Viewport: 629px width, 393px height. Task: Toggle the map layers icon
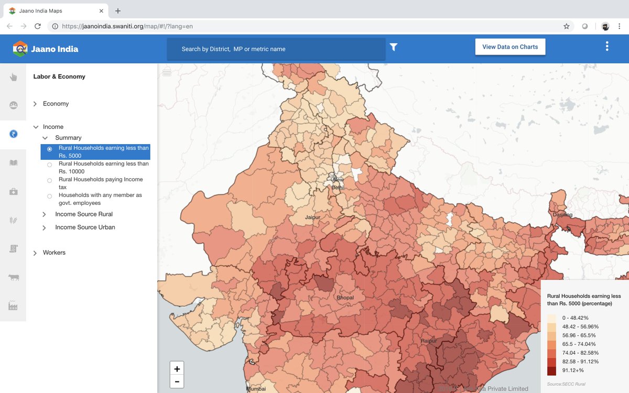tap(167, 72)
